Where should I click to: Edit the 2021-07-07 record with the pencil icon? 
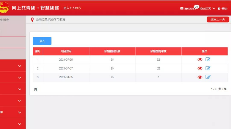(x=208, y=68)
